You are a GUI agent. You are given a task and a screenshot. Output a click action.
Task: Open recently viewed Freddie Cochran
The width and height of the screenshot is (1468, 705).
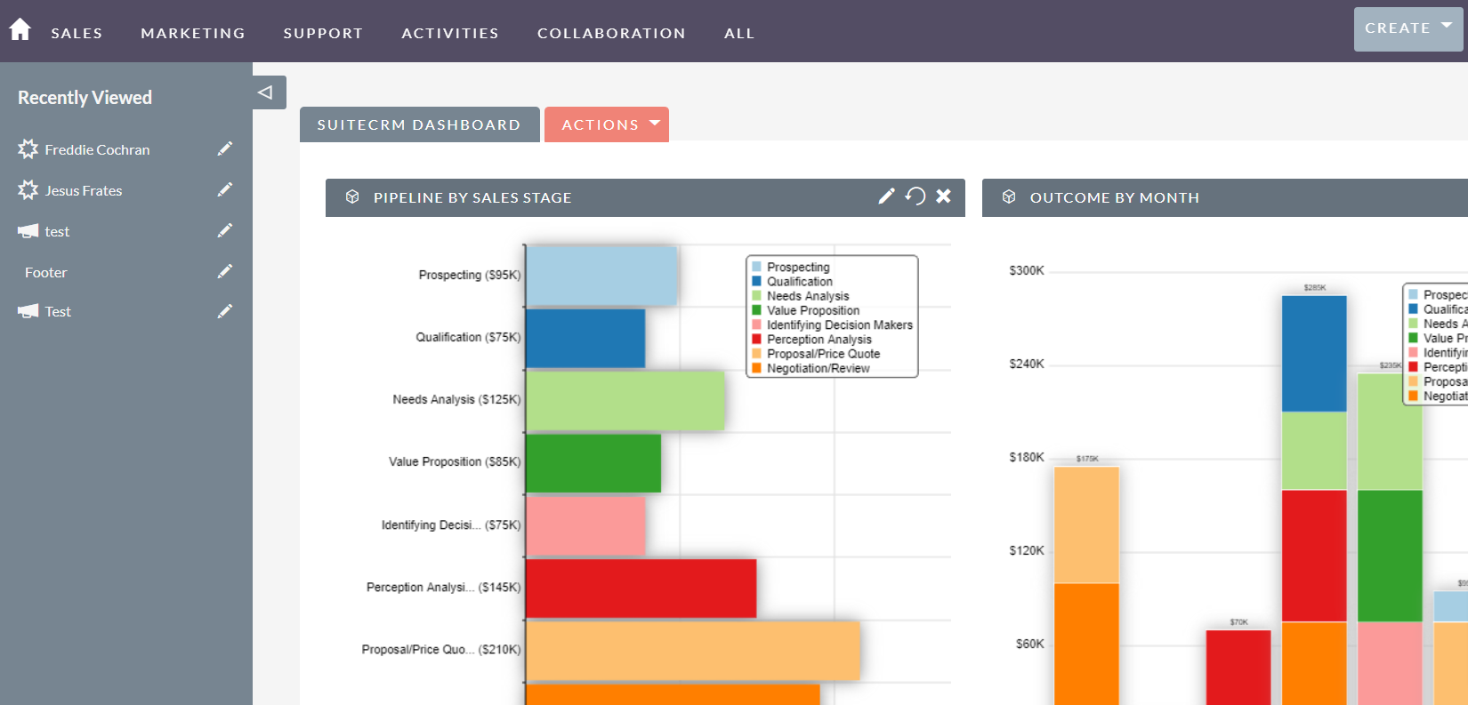[97, 149]
